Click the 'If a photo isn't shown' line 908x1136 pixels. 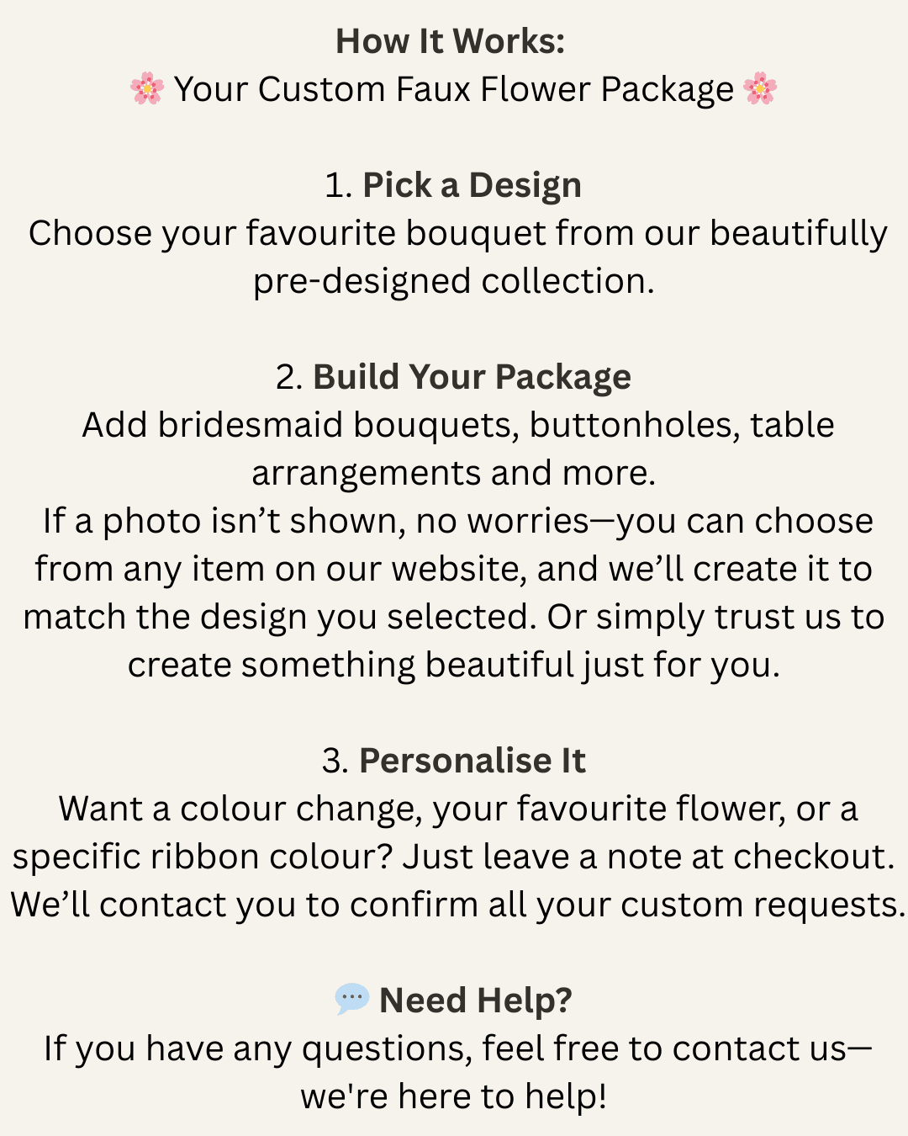[458, 521]
